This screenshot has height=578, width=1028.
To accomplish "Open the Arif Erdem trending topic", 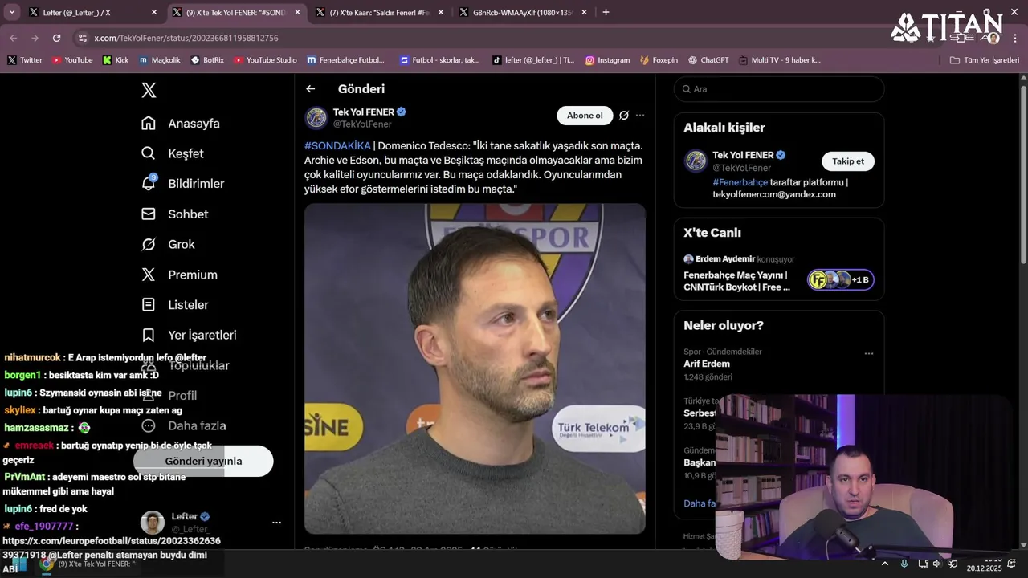I will [707, 364].
